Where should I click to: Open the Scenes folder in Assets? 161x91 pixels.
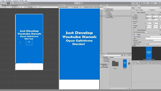pos(115,63)
